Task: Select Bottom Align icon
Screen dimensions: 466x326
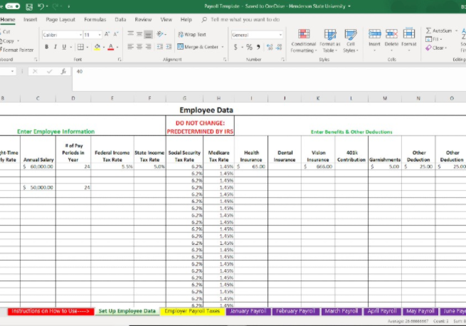Action: coord(148,34)
